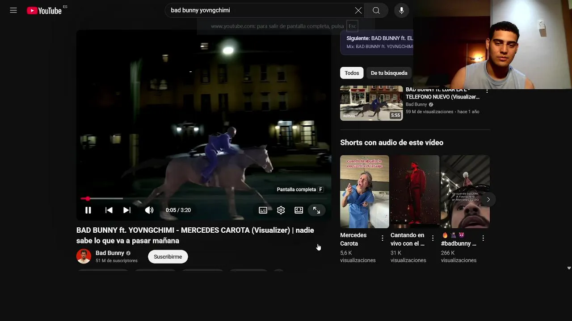Image resolution: width=572 pixels, height=321 pixels.
Task: Open Bad Bunny channel avatar
Action: tap(84, 256)
